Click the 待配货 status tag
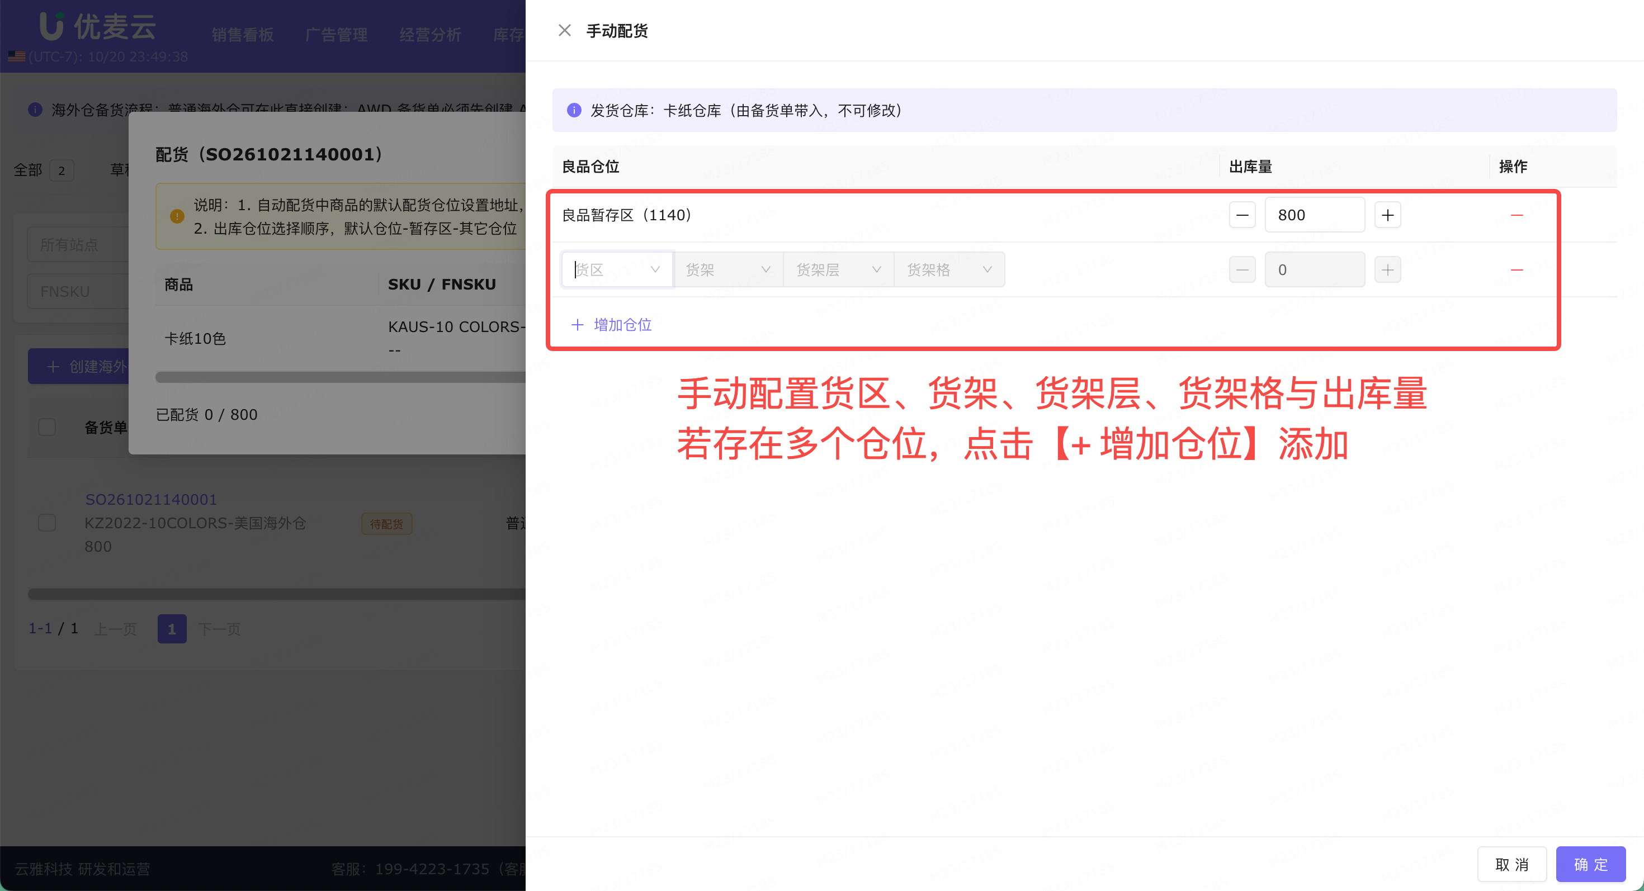Viewport: 1644px width, 891px height. tap(387, 524)
